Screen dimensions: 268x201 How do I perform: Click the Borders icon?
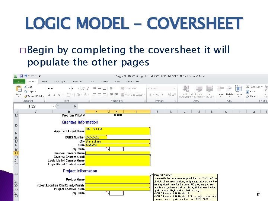[x=69, y=95]
